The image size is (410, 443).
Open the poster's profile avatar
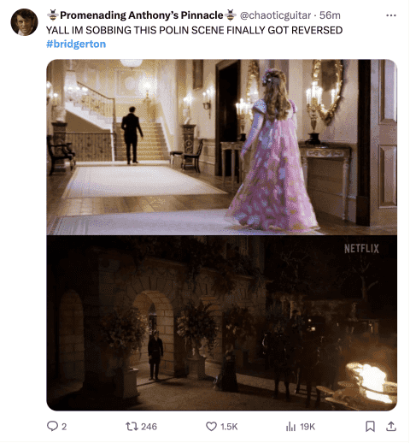pos(24,22)
